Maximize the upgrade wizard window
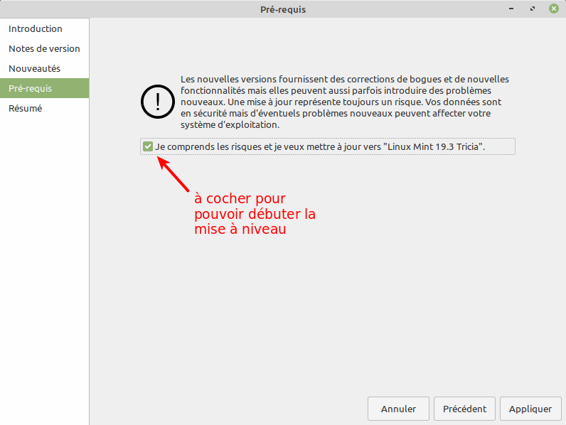 coord(533,9)
